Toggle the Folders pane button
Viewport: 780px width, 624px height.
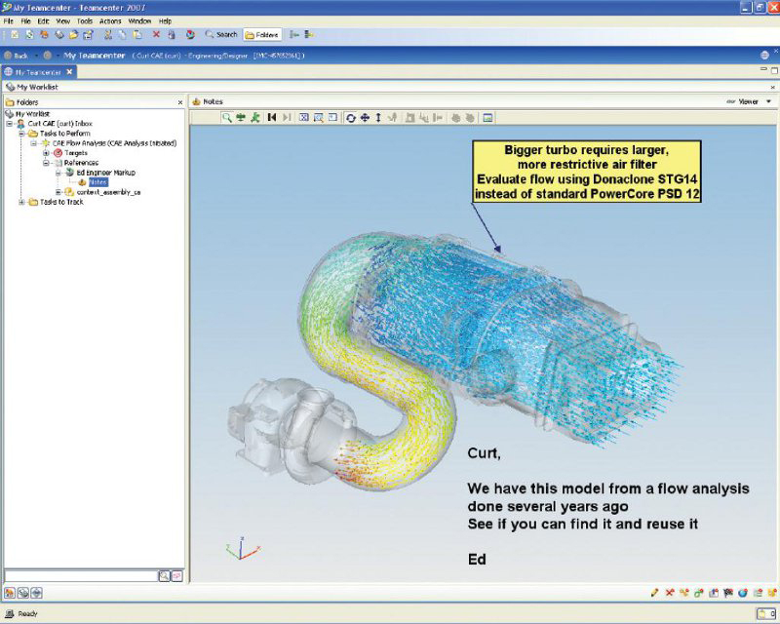[262, 34]
